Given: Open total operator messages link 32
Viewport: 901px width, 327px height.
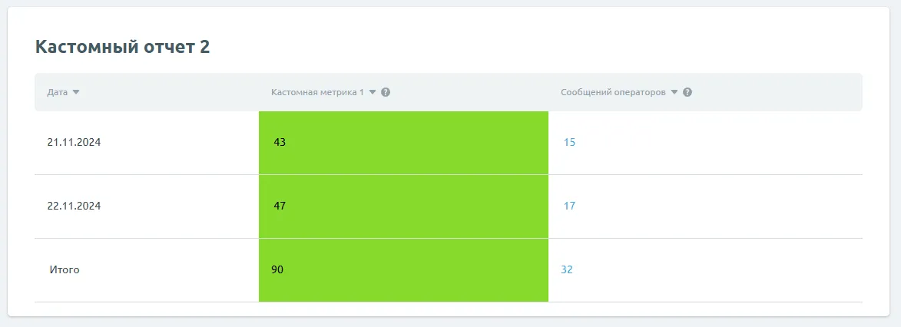Looking at the screenshot, I should point(567,269).
